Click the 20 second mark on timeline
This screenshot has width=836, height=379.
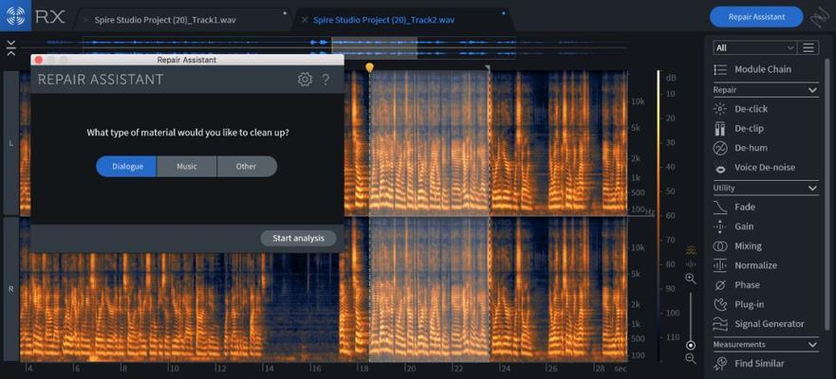(x=410, y=369)
